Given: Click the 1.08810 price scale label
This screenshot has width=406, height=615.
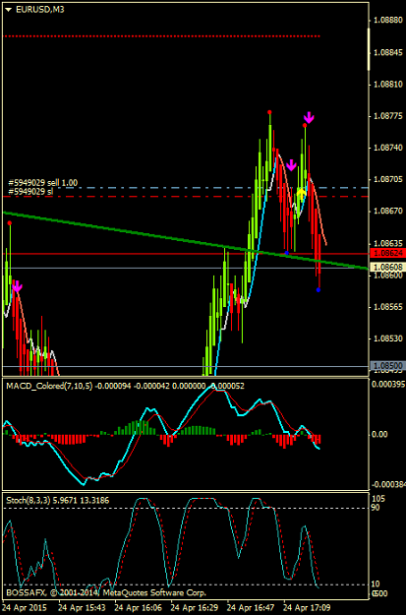Looking at the screenshot, I should (388, 84).
